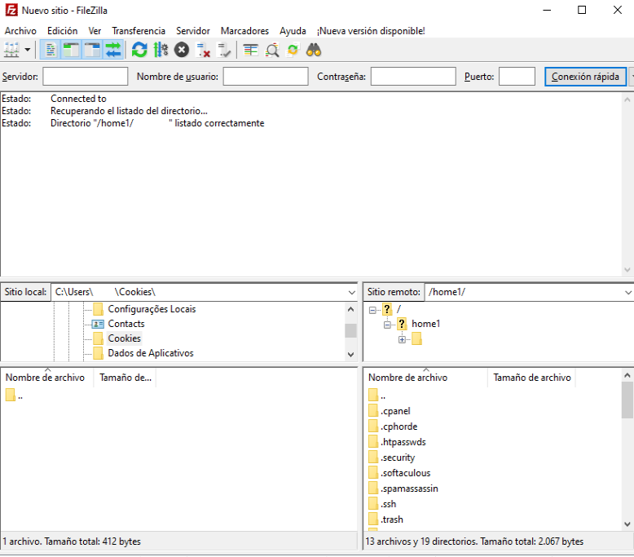
Task: Select Dados de Aplicativos folder
Action: pyautogui.click(x=151, y=353)
